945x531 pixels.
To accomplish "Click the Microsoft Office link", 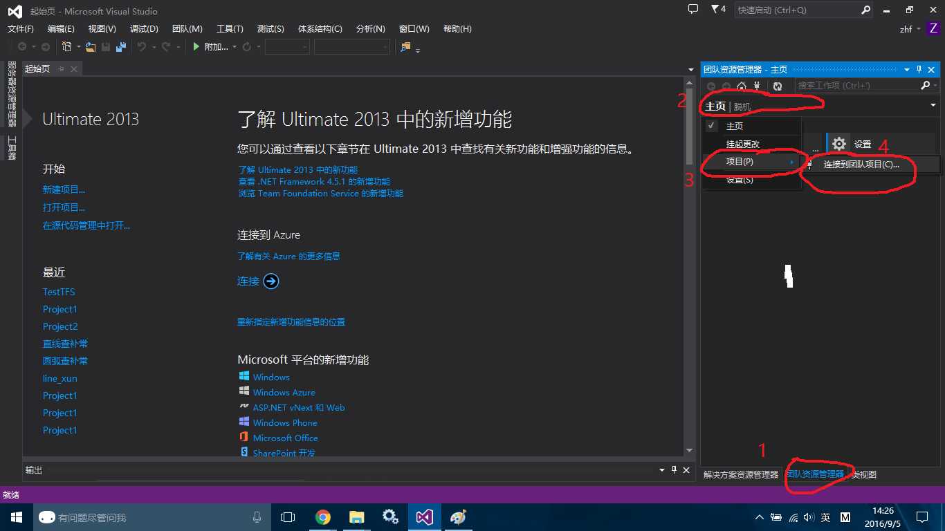I will pos(285,438).
